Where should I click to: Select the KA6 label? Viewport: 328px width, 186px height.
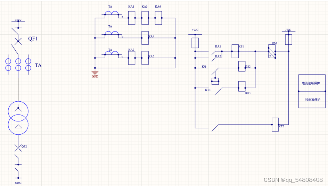pyautogui.click(x=158, y=7)
